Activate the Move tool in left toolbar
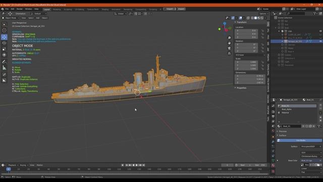The height and width of the screenshot is (182, 323). (4, 37)
